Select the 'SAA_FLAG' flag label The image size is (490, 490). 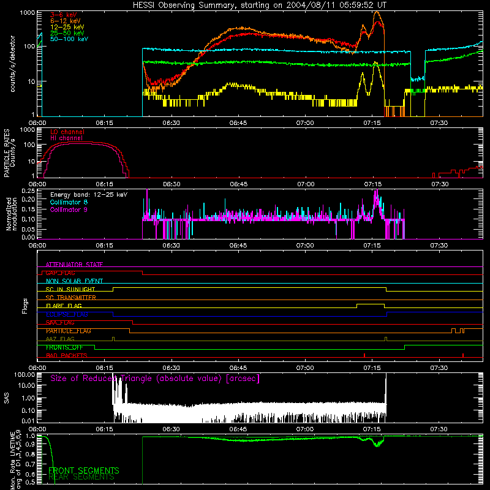tap(60, 323)
